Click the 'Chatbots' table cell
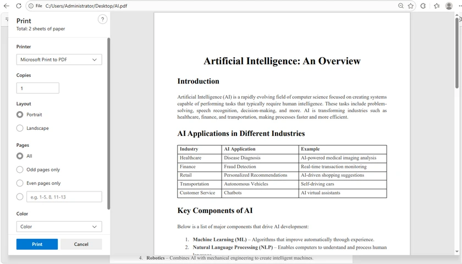462x264 pixels. pos(260,193)
